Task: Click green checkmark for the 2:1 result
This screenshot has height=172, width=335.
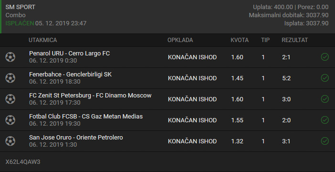Action: click(x=325, y=57)
